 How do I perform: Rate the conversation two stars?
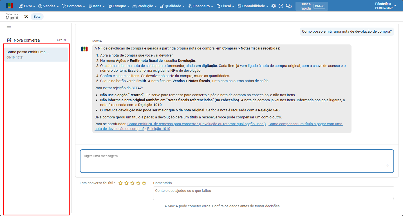[126, 183]
